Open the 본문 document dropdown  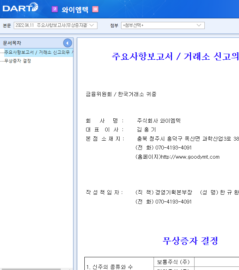pyautogui.click(x=55, y=25)
